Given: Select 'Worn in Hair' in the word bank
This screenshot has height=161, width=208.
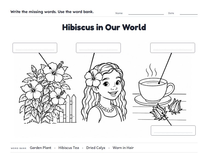Looking at the screenshot, I should click(123, 148).
